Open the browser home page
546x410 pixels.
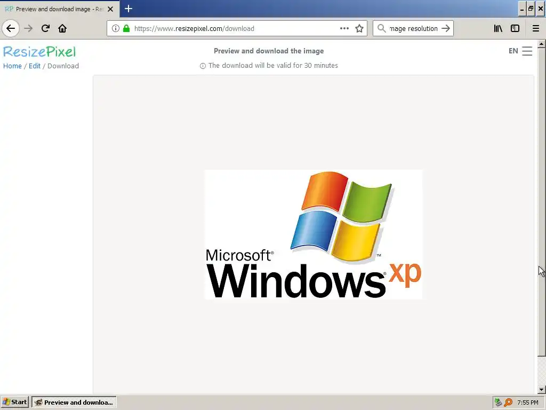pyautogui.click(x=62, y=28)
